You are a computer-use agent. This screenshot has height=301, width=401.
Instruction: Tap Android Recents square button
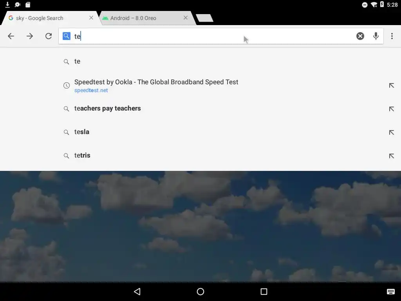(x=264, y=292)
